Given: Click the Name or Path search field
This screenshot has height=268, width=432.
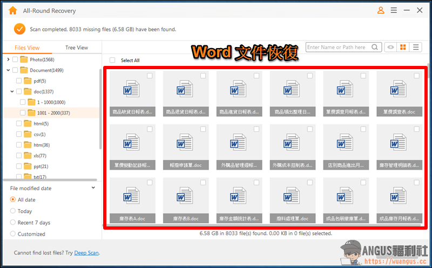Looking at the screenshot, I should pos(339,47).
